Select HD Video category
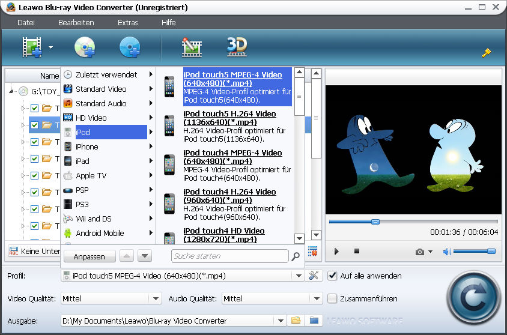The image size is (507, 335). click(x=108, y=118)
